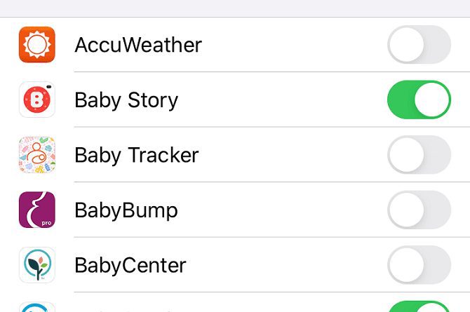
Task: Select the Baby Story label text
Action: (x=126, y=101)
